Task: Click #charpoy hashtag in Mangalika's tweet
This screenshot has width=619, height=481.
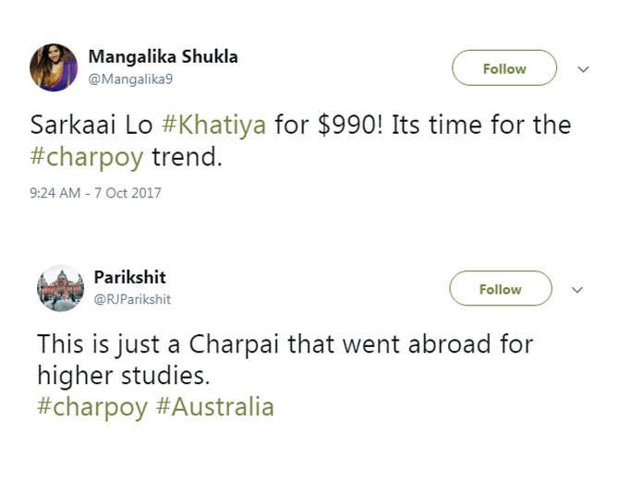Action: (x=87, y=156)
